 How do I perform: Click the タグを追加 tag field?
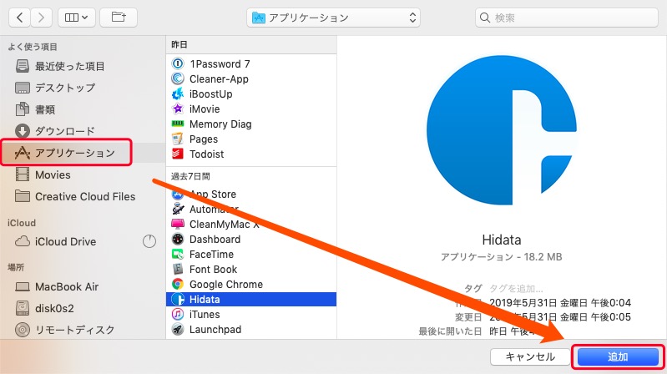516,289
